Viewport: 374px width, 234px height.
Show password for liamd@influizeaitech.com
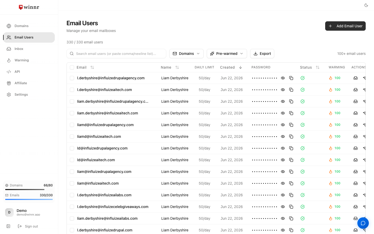pos(283,136)
